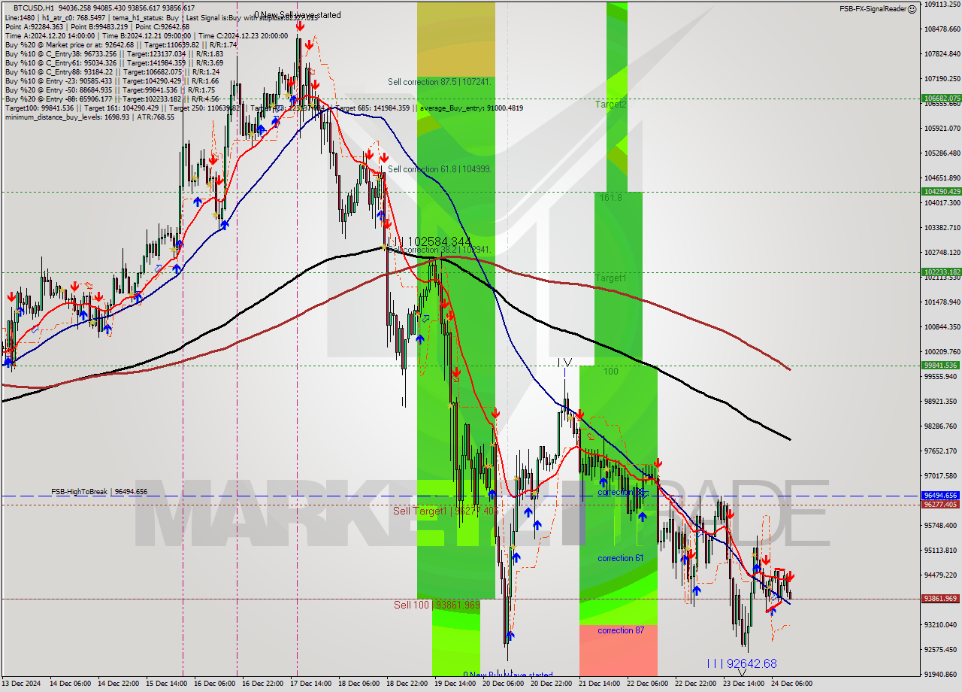Select the 99841.536 green price tag
962x692 pixels.
tap(941, 366)
